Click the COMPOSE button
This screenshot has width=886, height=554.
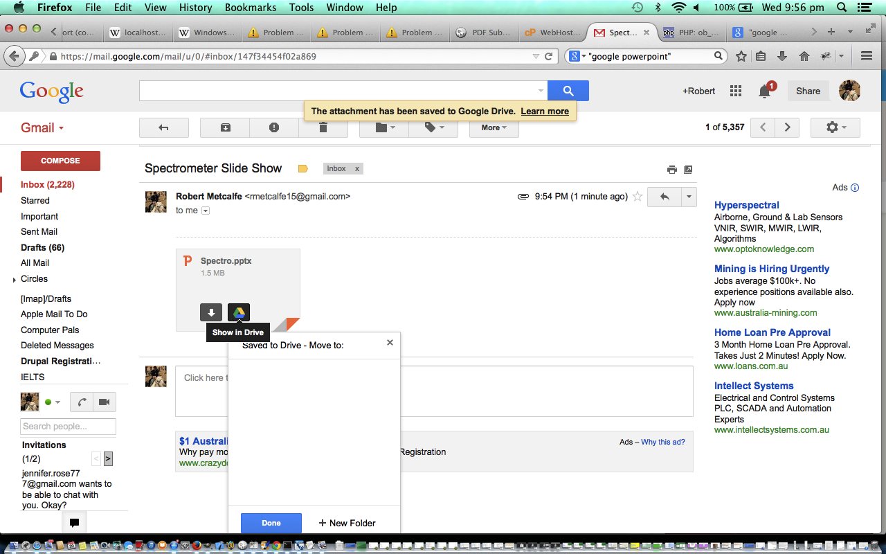pyautogui.click(x=60, y=161)
